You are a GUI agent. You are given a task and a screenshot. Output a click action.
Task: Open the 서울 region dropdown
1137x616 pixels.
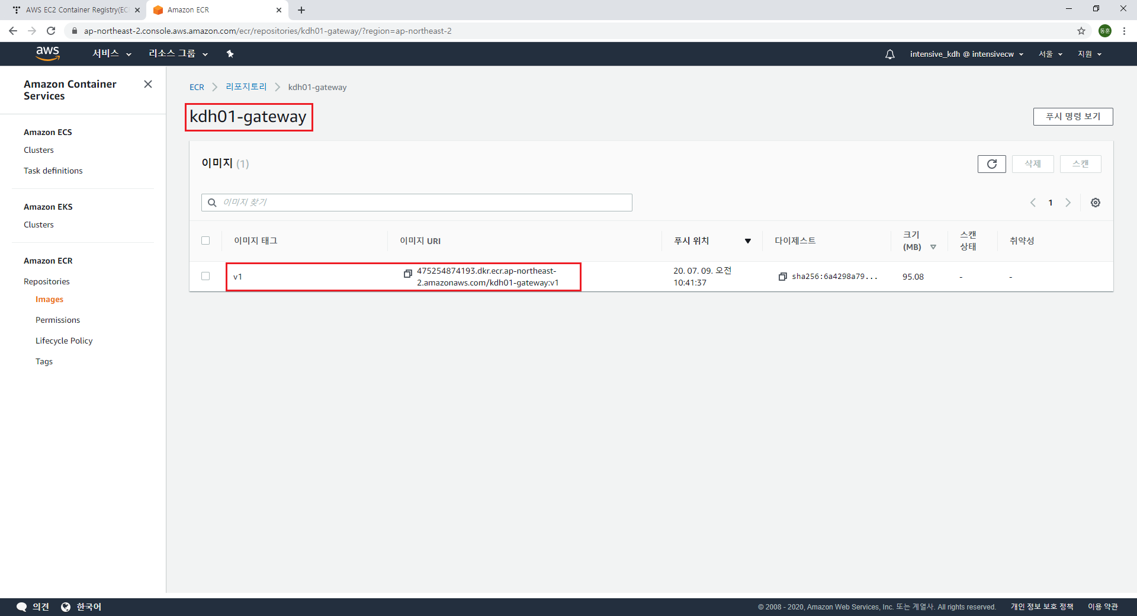[1051, 54]
